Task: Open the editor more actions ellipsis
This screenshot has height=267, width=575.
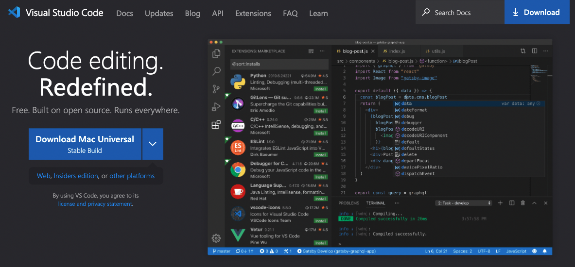Action: [x=545, y=51]
